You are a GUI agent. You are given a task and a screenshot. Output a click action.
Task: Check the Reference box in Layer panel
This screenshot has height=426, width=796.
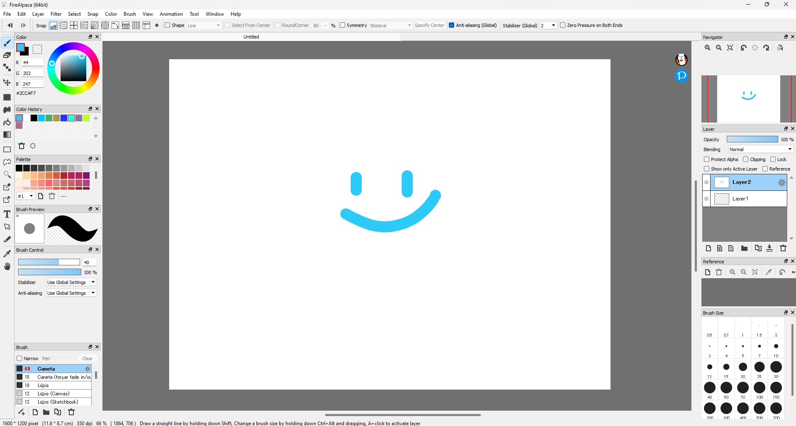click(765, 168)
